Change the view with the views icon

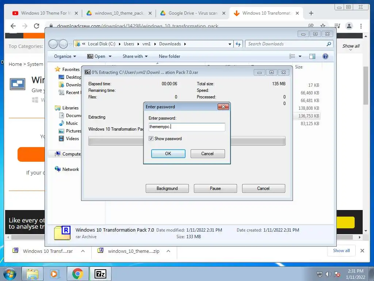click(x=292, y=56)
